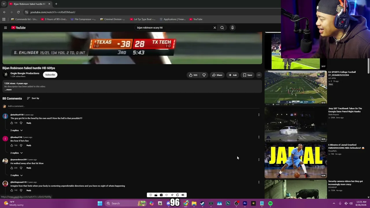Reply to @lowkey4748's comment
The image size is (370, 208).
29,145
